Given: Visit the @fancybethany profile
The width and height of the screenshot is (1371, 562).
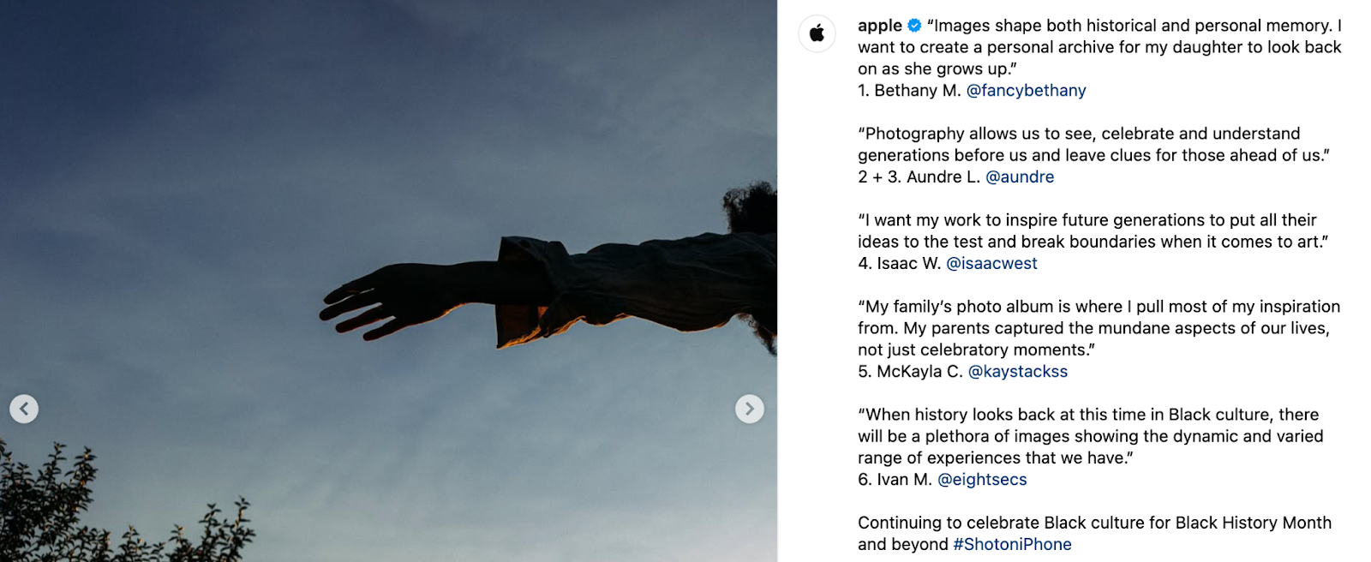Looking at the screenshot, I should 1026,90.
